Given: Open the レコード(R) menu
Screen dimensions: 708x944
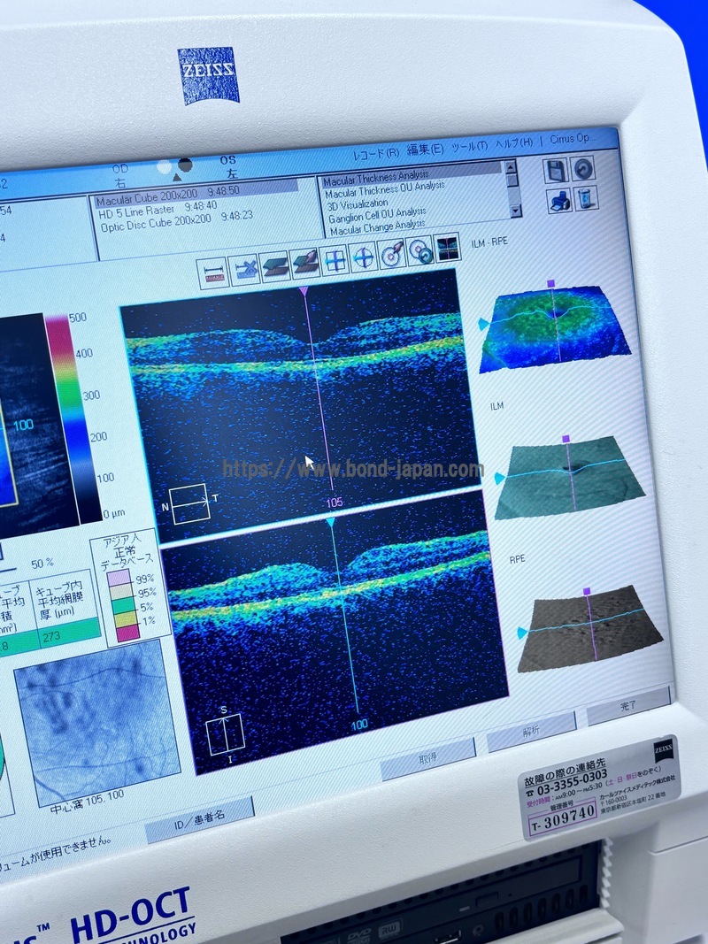Looking at the screenshot, I should click(x=376, y=154).
